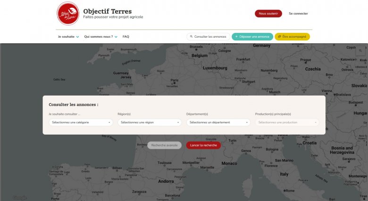
Task: Click the Nous soutenir button
Action: pyautogui.click(x=268, y=14)
